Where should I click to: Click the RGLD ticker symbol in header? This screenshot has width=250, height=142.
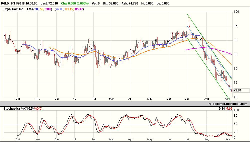coord(5,3)
